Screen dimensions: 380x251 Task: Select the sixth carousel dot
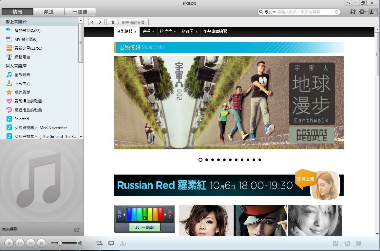230,160
